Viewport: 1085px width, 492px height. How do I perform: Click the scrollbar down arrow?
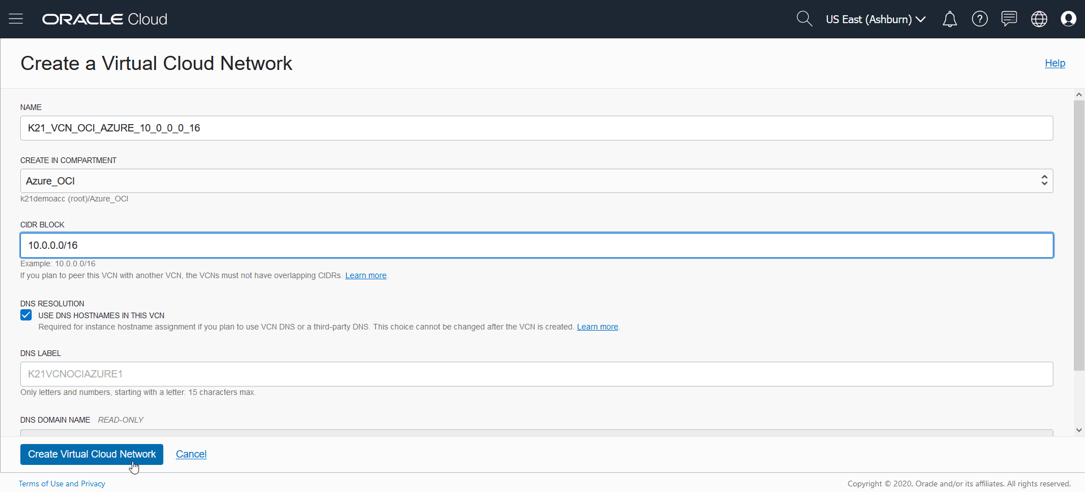[1079, 430]
